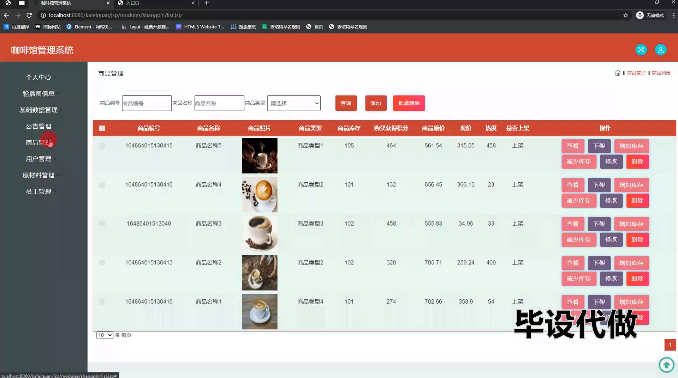Open the new tab plus button
This screenshot has width=678, height=378.
[x=207, y=3]
